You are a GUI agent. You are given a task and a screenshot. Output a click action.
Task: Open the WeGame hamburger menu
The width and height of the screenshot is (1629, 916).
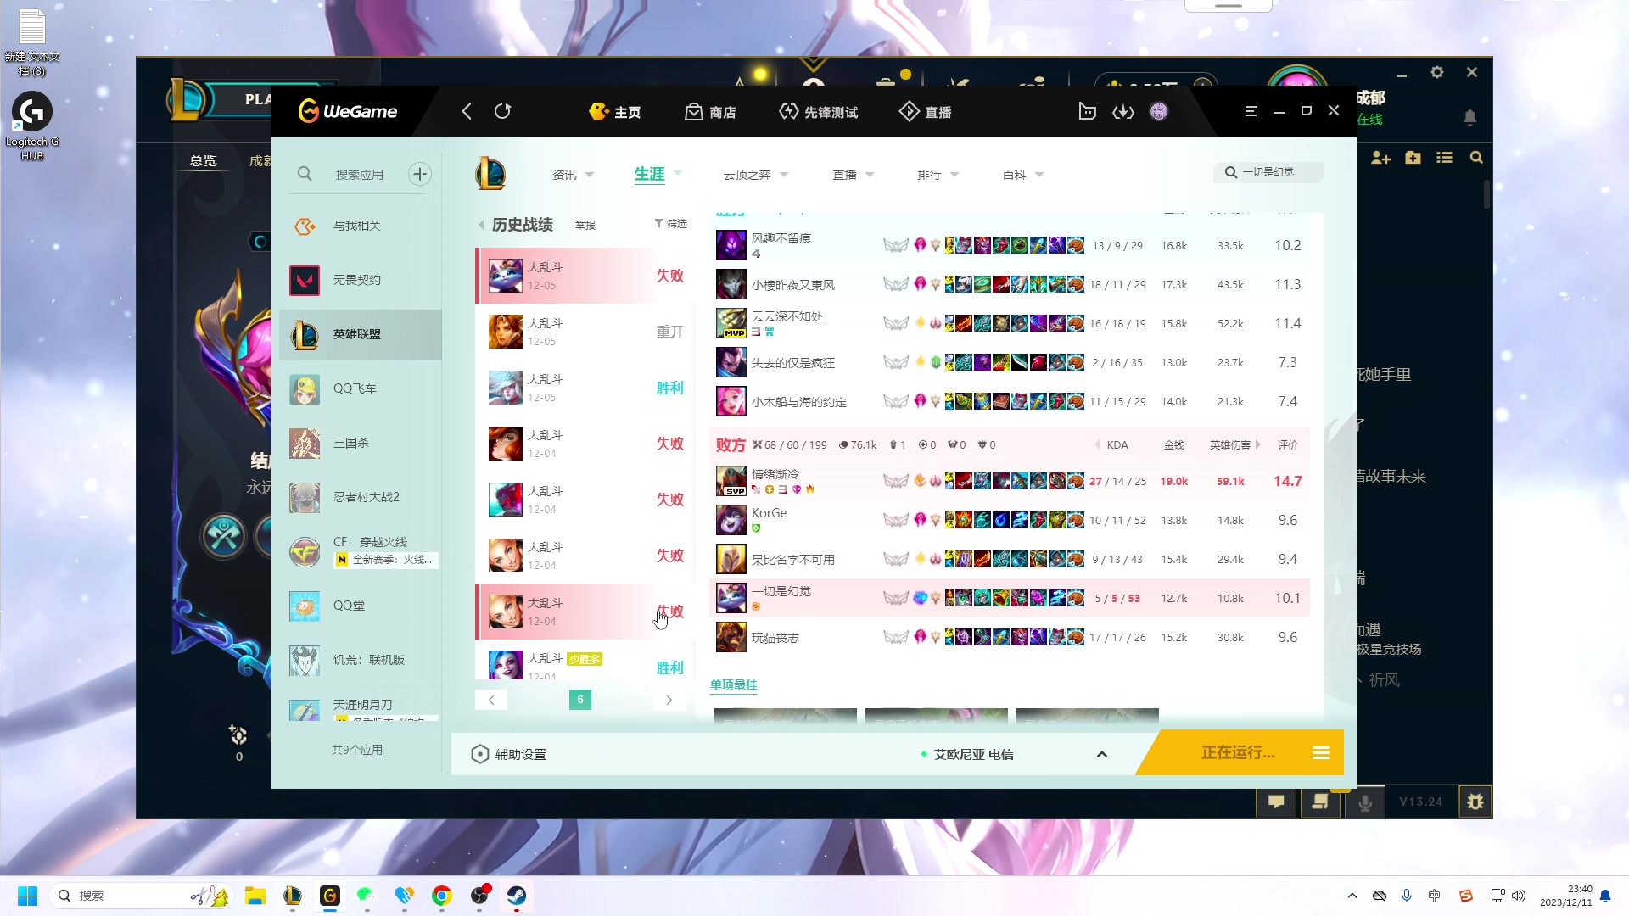[x=1251, y=111]
